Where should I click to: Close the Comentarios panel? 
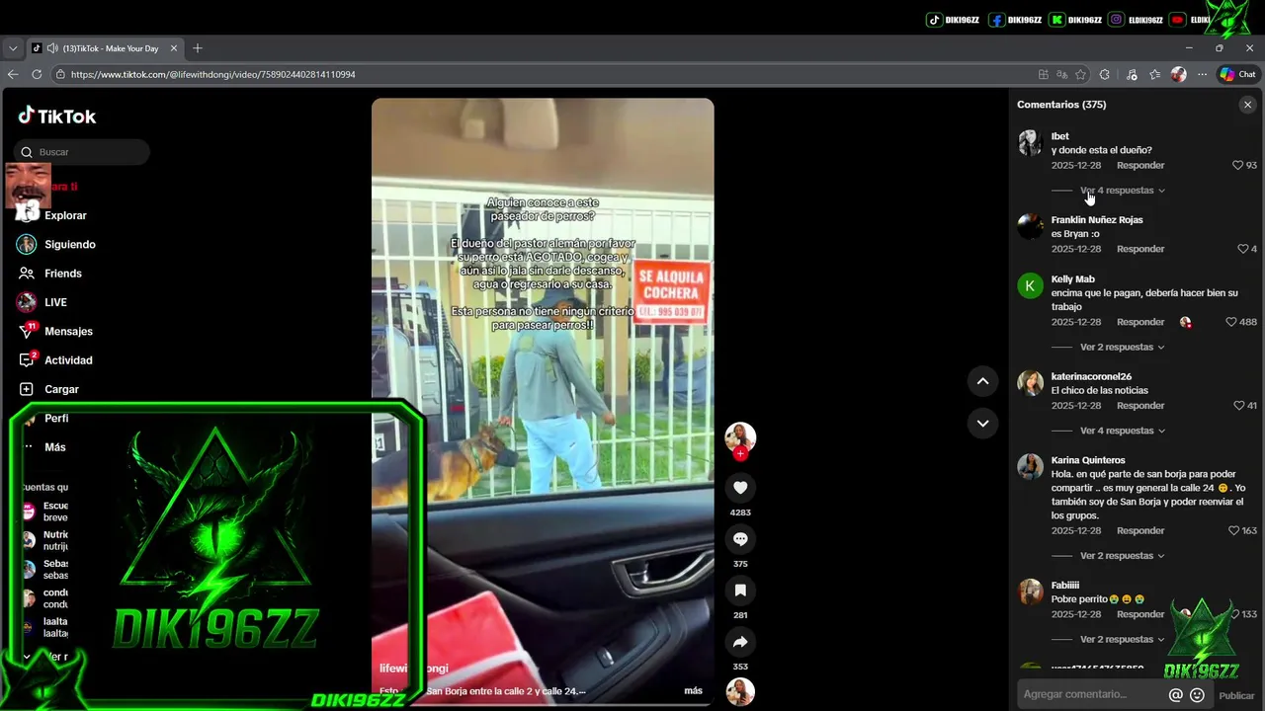point(1247,105)
